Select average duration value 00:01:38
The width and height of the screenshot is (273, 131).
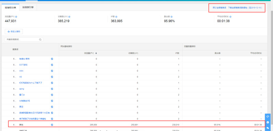pos(223,21)
